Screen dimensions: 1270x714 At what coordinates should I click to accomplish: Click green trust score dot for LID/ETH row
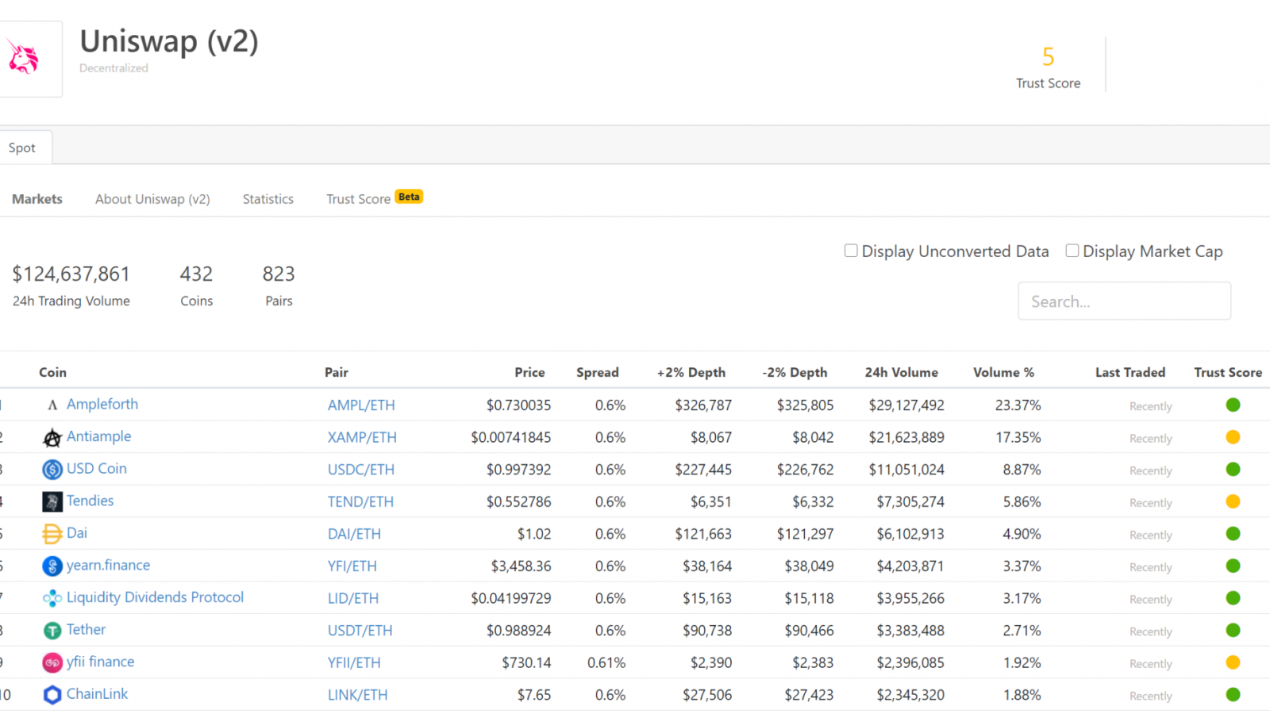[x=1233, y=598]
